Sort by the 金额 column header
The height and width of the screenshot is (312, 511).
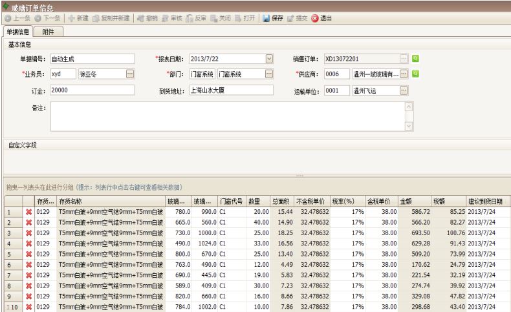click(x=415, y=202)
